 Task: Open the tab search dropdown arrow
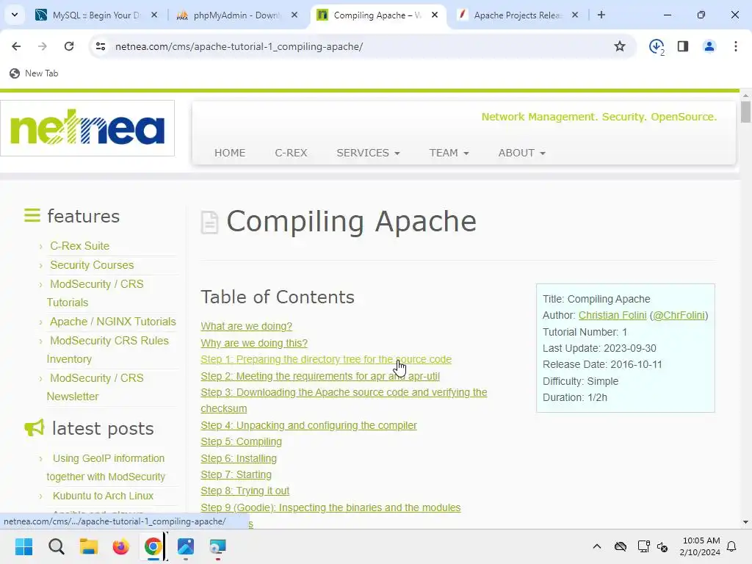(x=15, y=15)
